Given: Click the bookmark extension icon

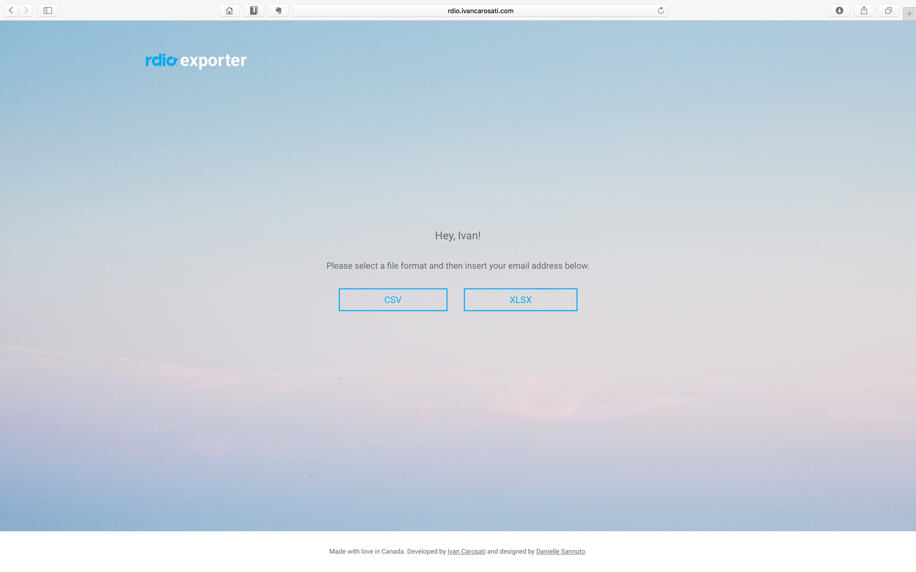Looking at the screenshot, I should tap(254, 10).
